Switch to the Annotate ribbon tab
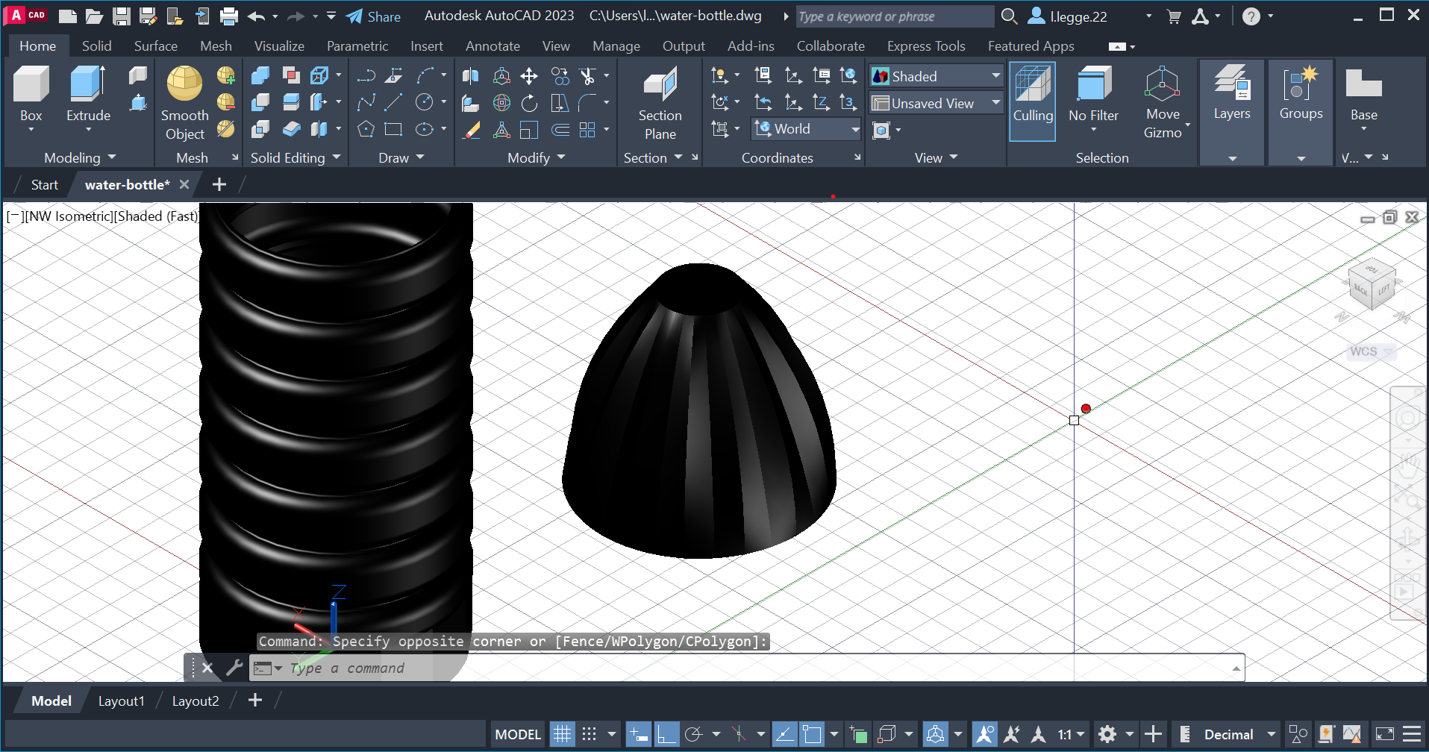The width and height of the screenshot is (1429, 752). point(493,46)
